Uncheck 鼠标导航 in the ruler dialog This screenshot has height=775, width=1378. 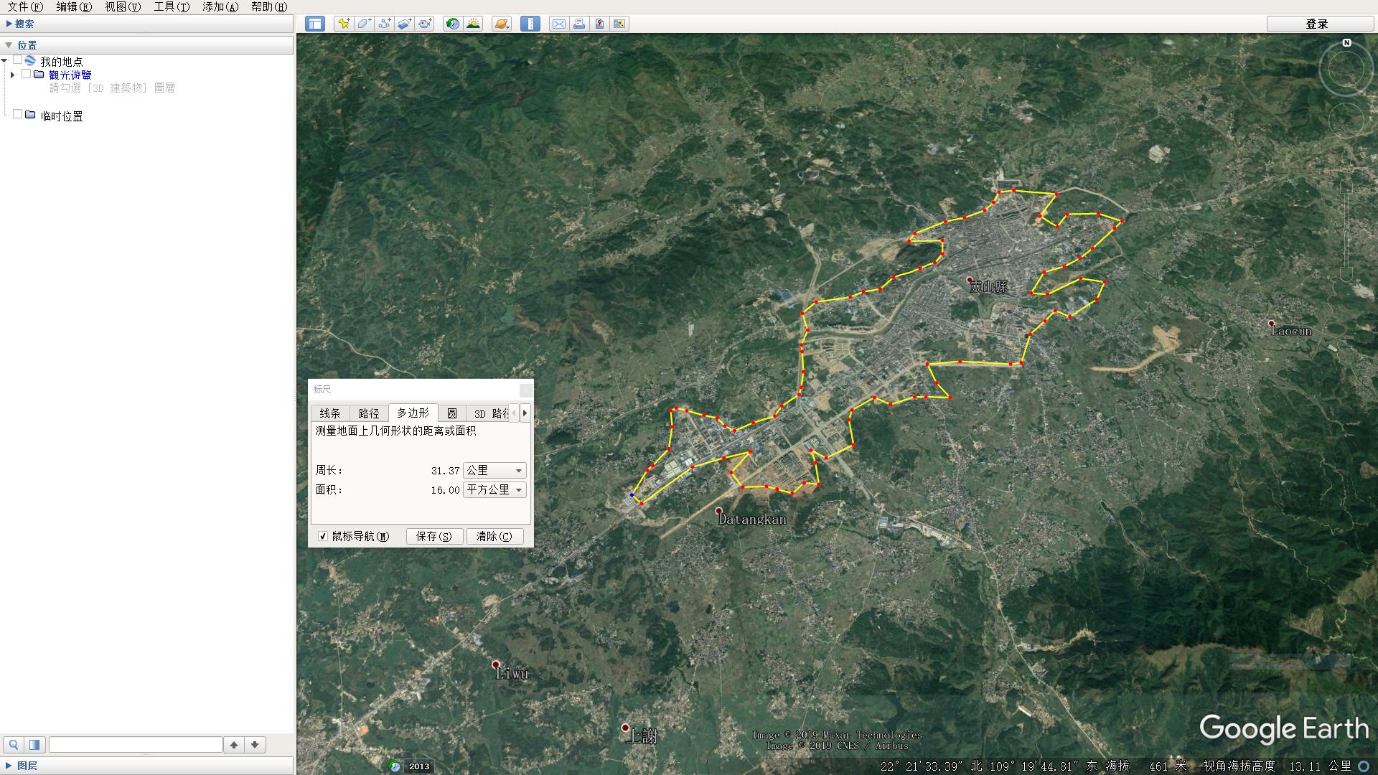(323, 536)
